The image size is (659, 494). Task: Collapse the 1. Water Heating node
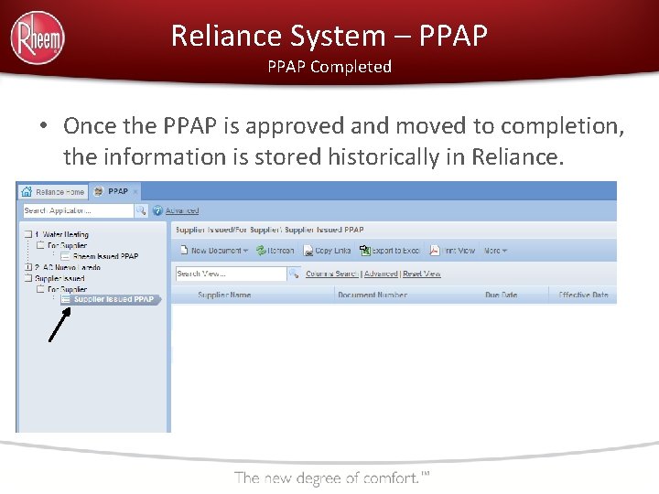(x=28, y=234)
